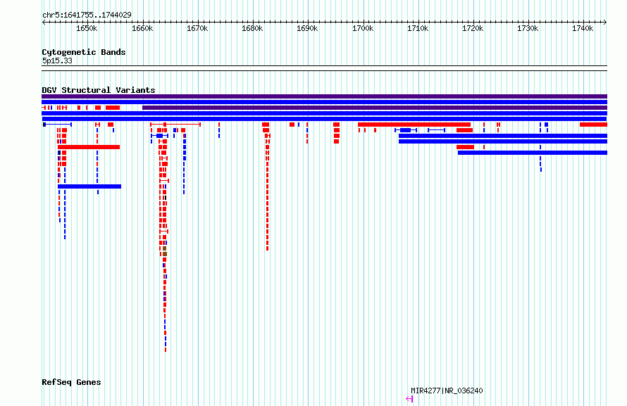Select the 1650k ruler tick label

point(87,29)
